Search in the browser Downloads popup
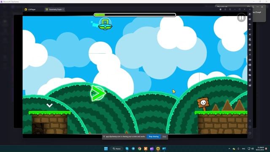Screen dimensions: 270x152 pyautogui.click(x=253, y=7)
